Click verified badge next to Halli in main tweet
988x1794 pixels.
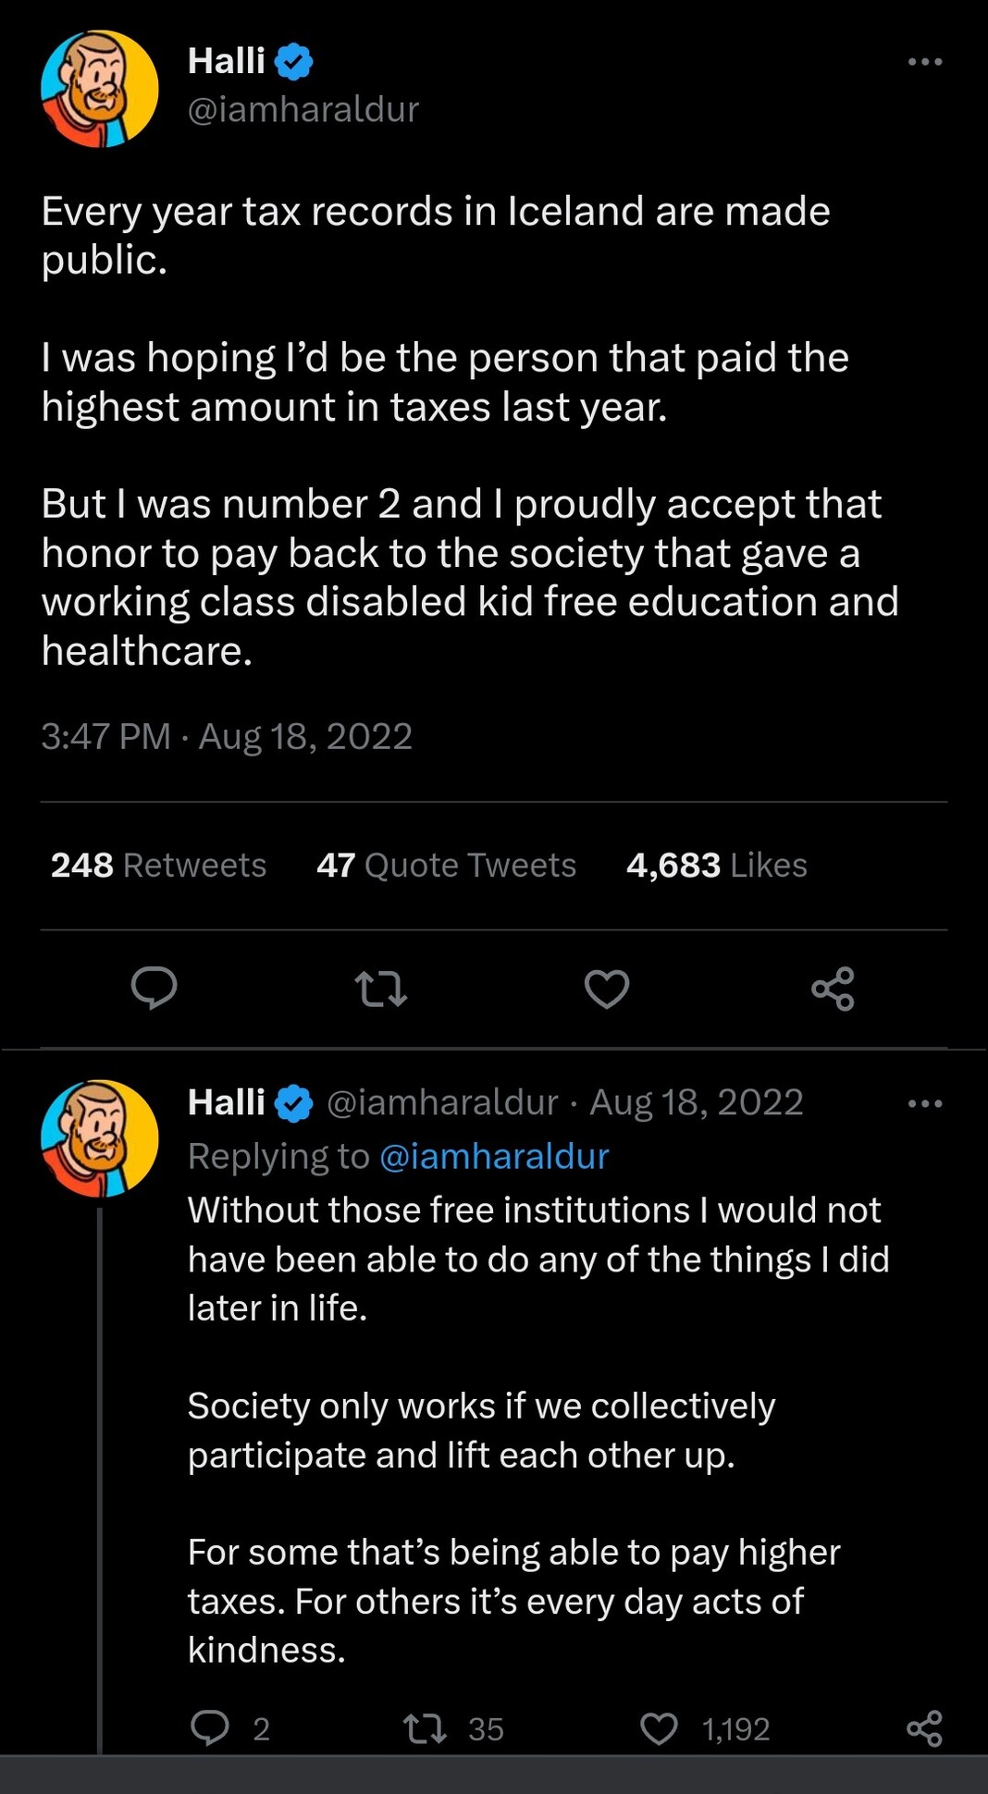[294, 62]
